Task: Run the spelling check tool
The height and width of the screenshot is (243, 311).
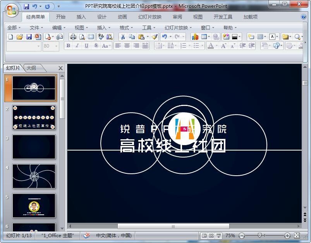Action: pos(101,37)
